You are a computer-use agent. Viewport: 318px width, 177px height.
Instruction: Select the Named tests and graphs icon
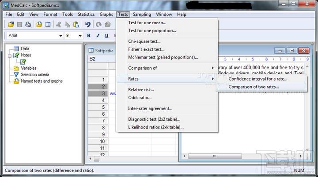(x=16, y=81)
